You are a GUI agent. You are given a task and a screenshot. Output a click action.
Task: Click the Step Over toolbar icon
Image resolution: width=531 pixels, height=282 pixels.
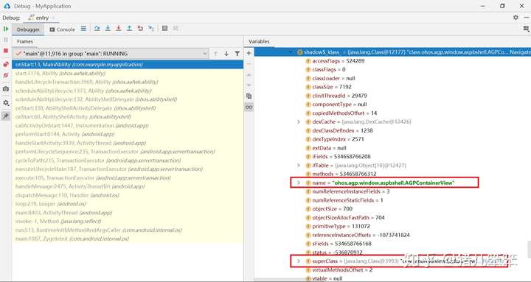coord(97,29)
